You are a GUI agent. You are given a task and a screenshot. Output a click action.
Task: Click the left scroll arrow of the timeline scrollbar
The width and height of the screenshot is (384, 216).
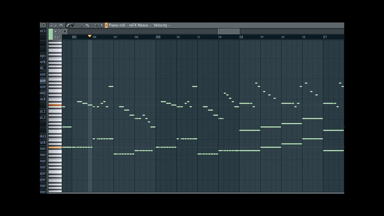(65, 31)
